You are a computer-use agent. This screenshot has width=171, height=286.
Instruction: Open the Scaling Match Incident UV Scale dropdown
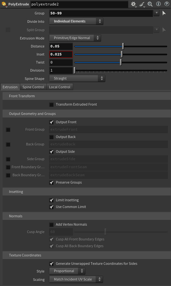[76, 279]
